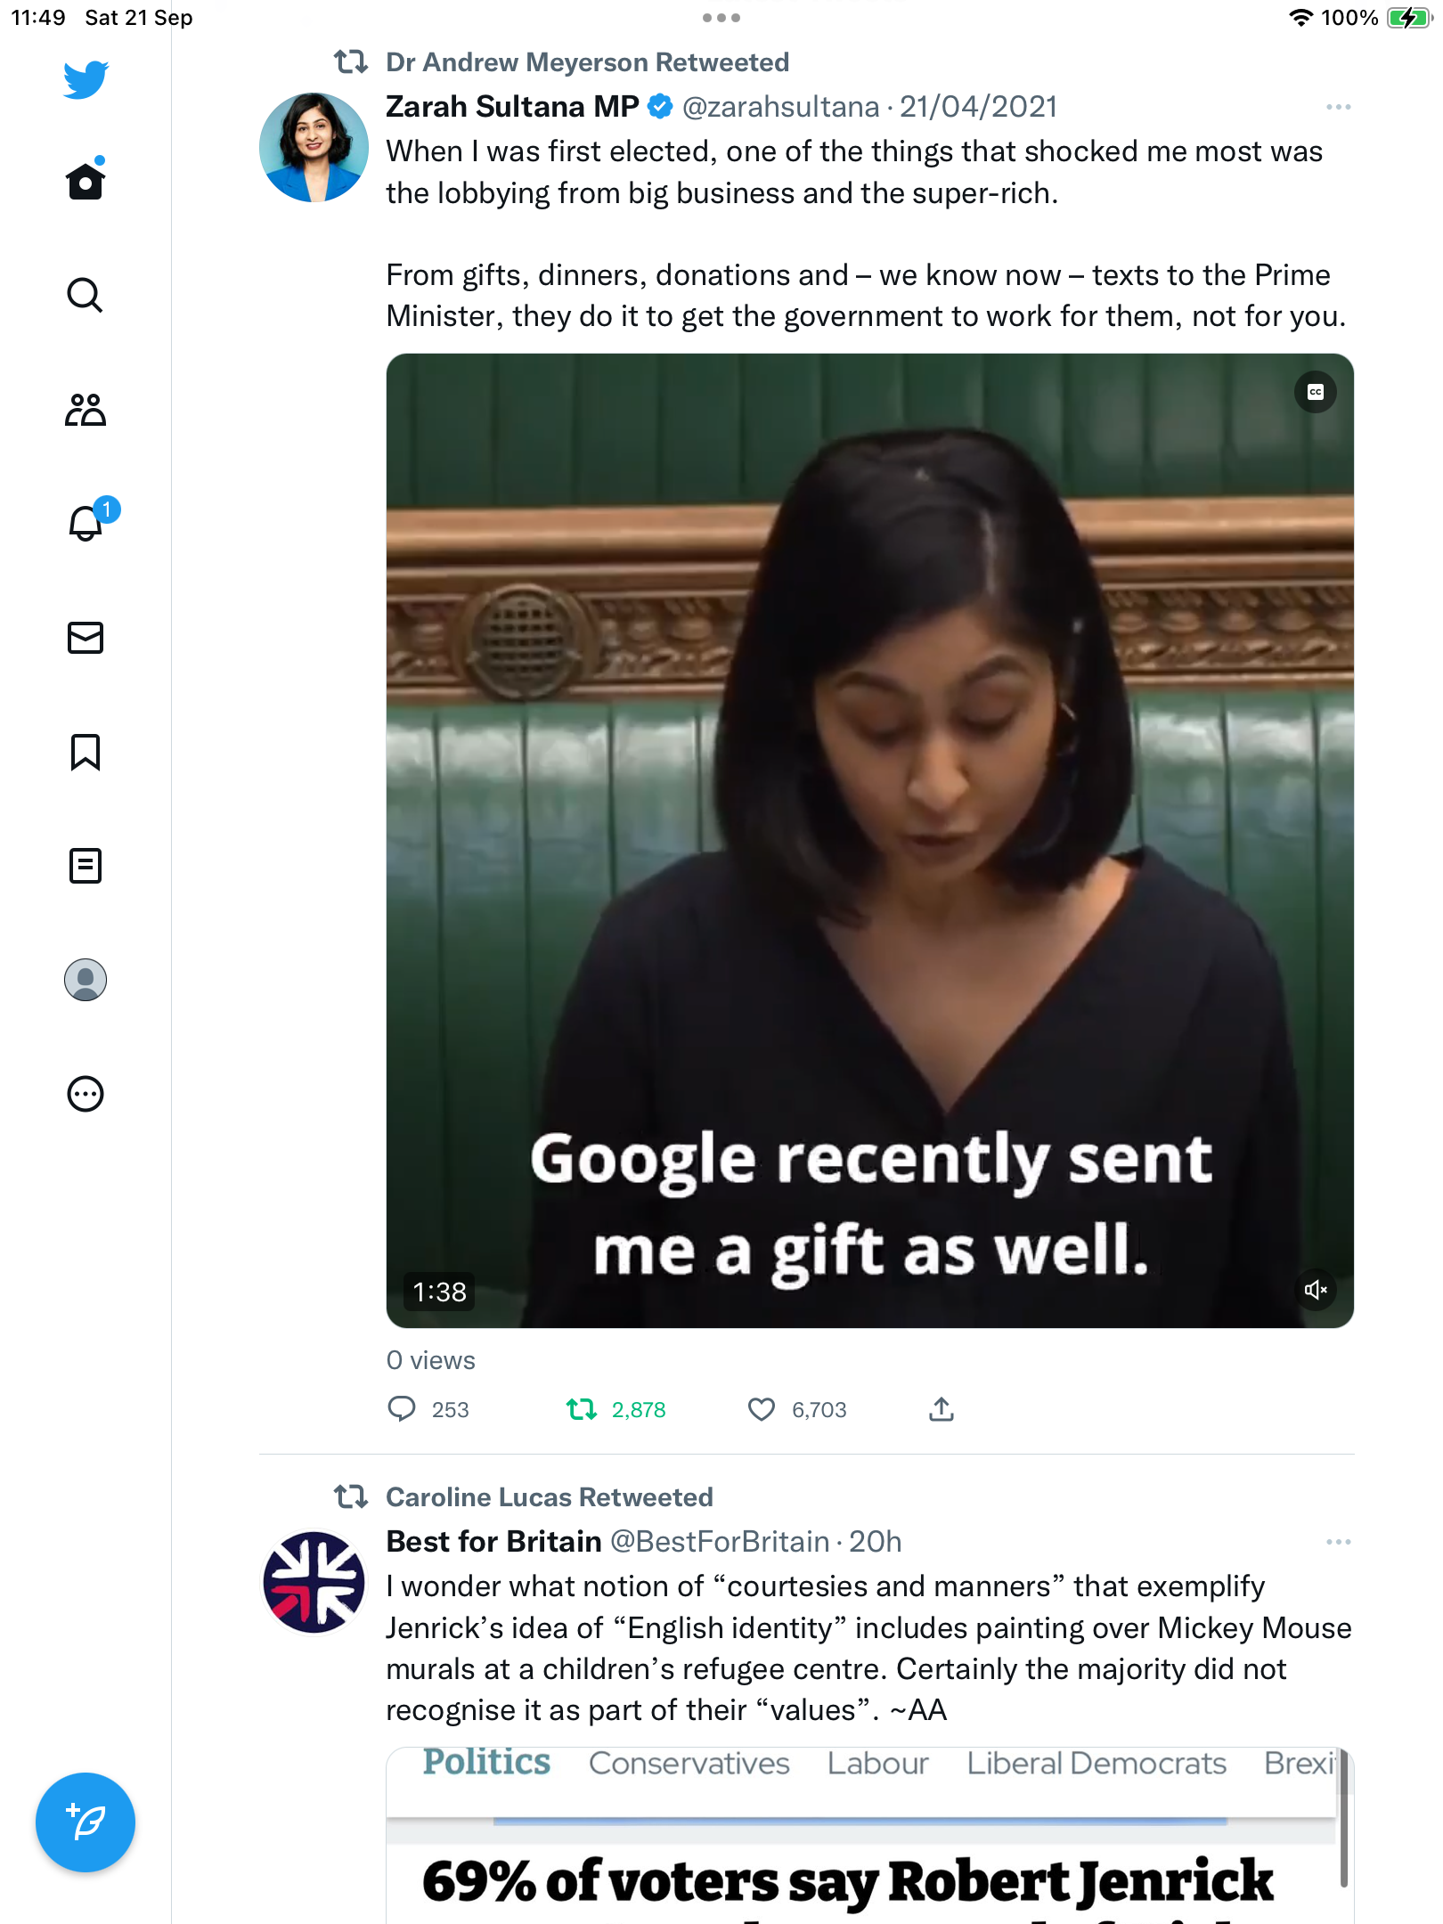1443x1924 pixels.
Task: Tap the 1:38 video duration label
Action: pyautogui.click(x=439, y=1292)
